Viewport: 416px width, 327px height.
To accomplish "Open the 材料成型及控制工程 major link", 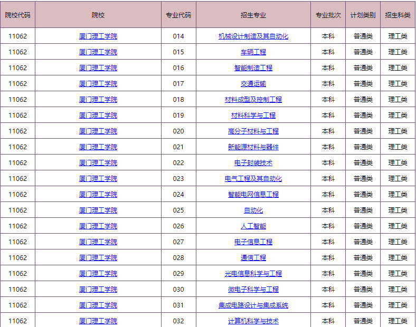I will point(253,100).
